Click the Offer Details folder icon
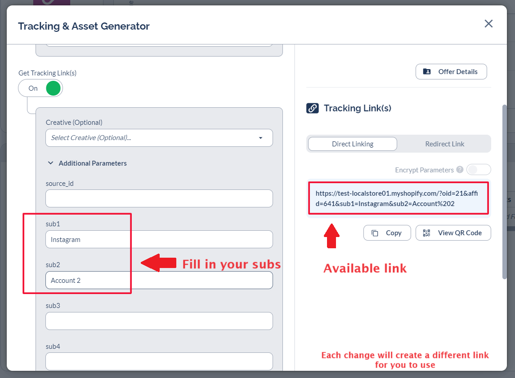The width and height of the screenshot is (515, 378). pyautogui.click(x=427, y=72)
